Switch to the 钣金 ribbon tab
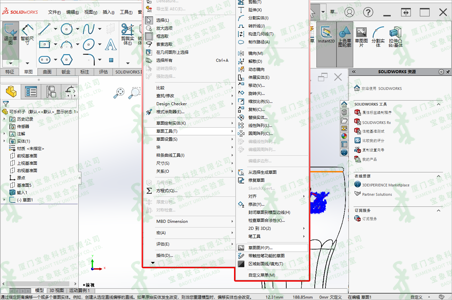The height and width of the screenshot is (300, 452). tap(66, 72)
